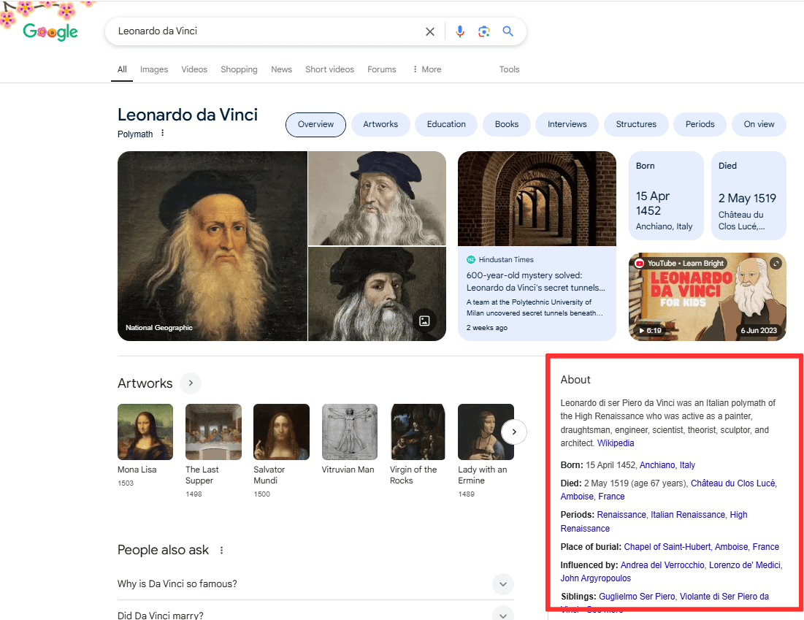Select the Artworks chip
Screen dimensions: 804x620
pyautogui.click(x=380, y=125)
